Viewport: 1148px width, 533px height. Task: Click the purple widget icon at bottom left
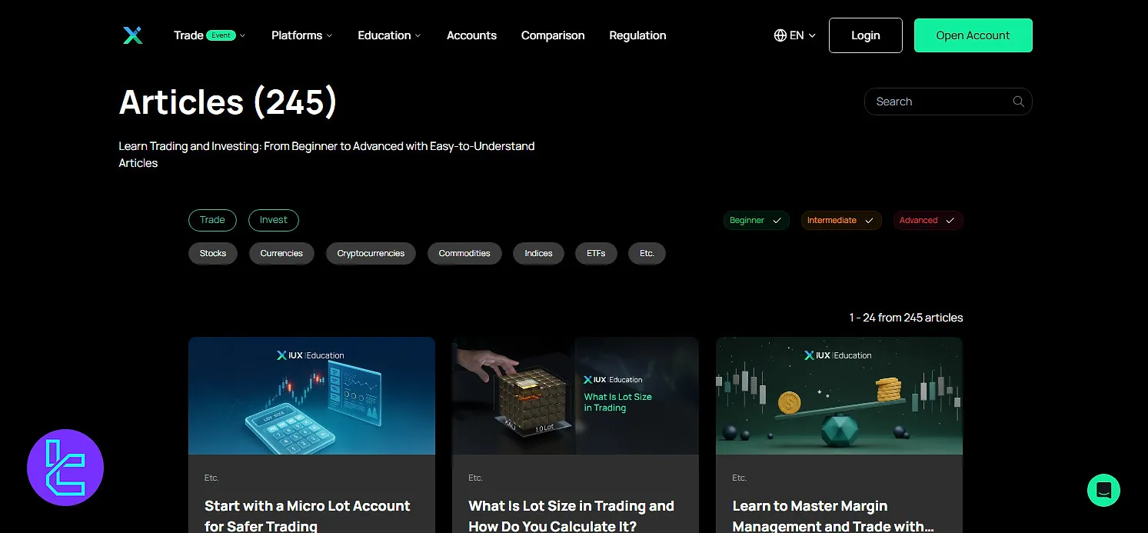tap(65, 467)
